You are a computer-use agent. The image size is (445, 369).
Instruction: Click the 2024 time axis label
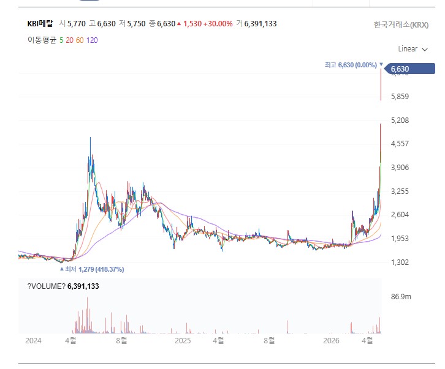point(33,340)
